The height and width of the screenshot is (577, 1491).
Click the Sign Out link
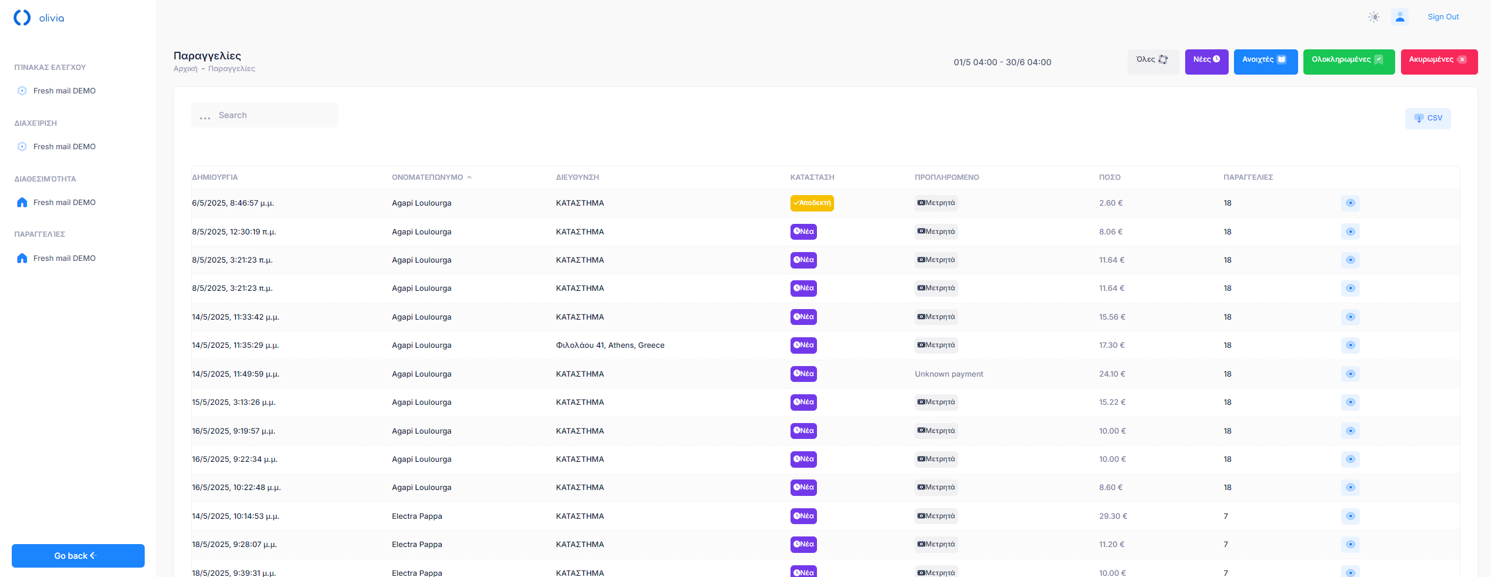pos(1443,17)
